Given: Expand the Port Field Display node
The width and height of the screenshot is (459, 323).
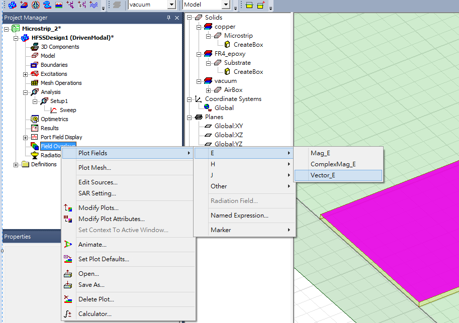Looking at the screenshot, I should click(x=26, y=138).
